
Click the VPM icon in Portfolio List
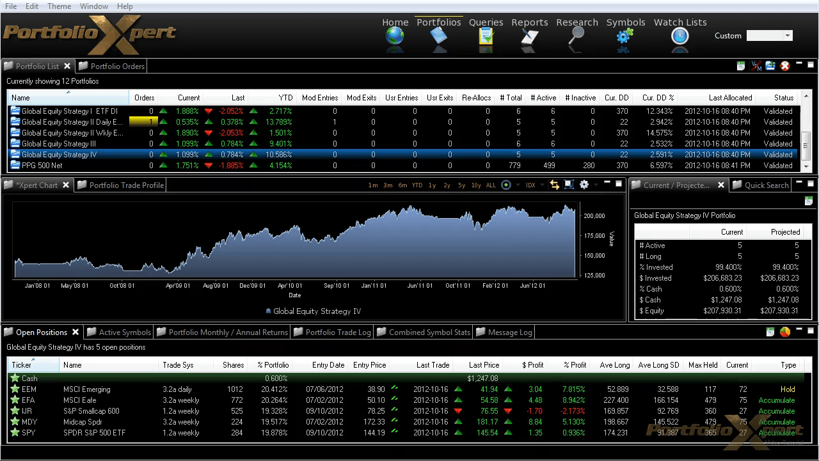(756, 66)
